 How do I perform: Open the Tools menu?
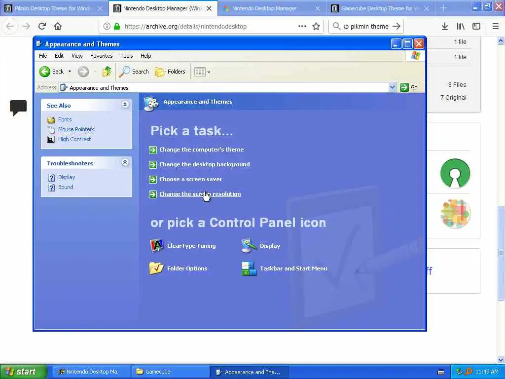coord(127,56)
